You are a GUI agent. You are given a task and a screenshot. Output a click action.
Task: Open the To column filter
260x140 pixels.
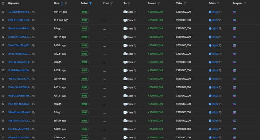click(x=129, y=3)
